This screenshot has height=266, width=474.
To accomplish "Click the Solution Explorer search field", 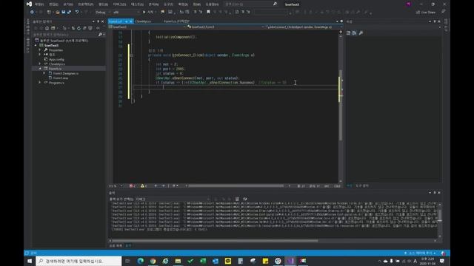I will click(65, 35).
